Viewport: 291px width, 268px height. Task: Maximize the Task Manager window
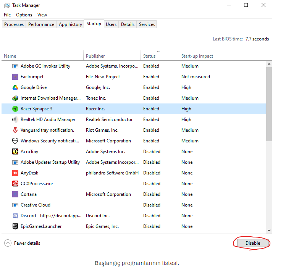pos(246,5)
